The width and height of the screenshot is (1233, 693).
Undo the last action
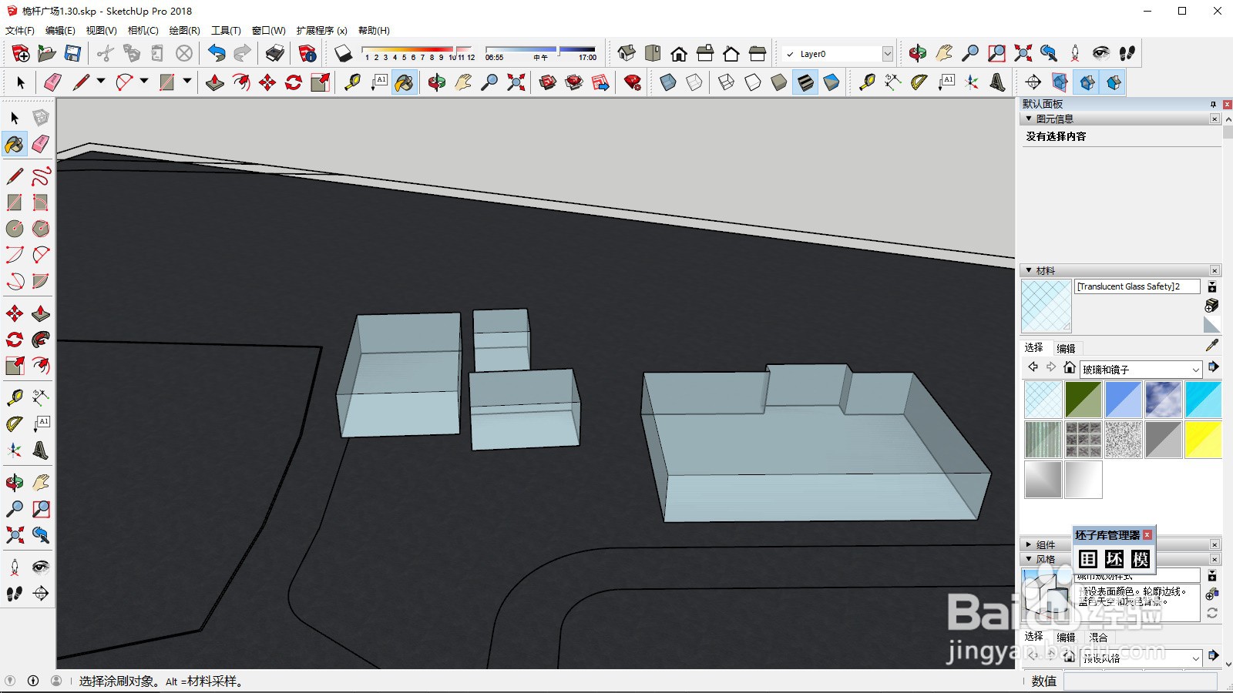click(x=217, y=53)
